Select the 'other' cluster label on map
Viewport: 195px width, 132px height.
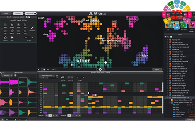[x=83, y=60]
